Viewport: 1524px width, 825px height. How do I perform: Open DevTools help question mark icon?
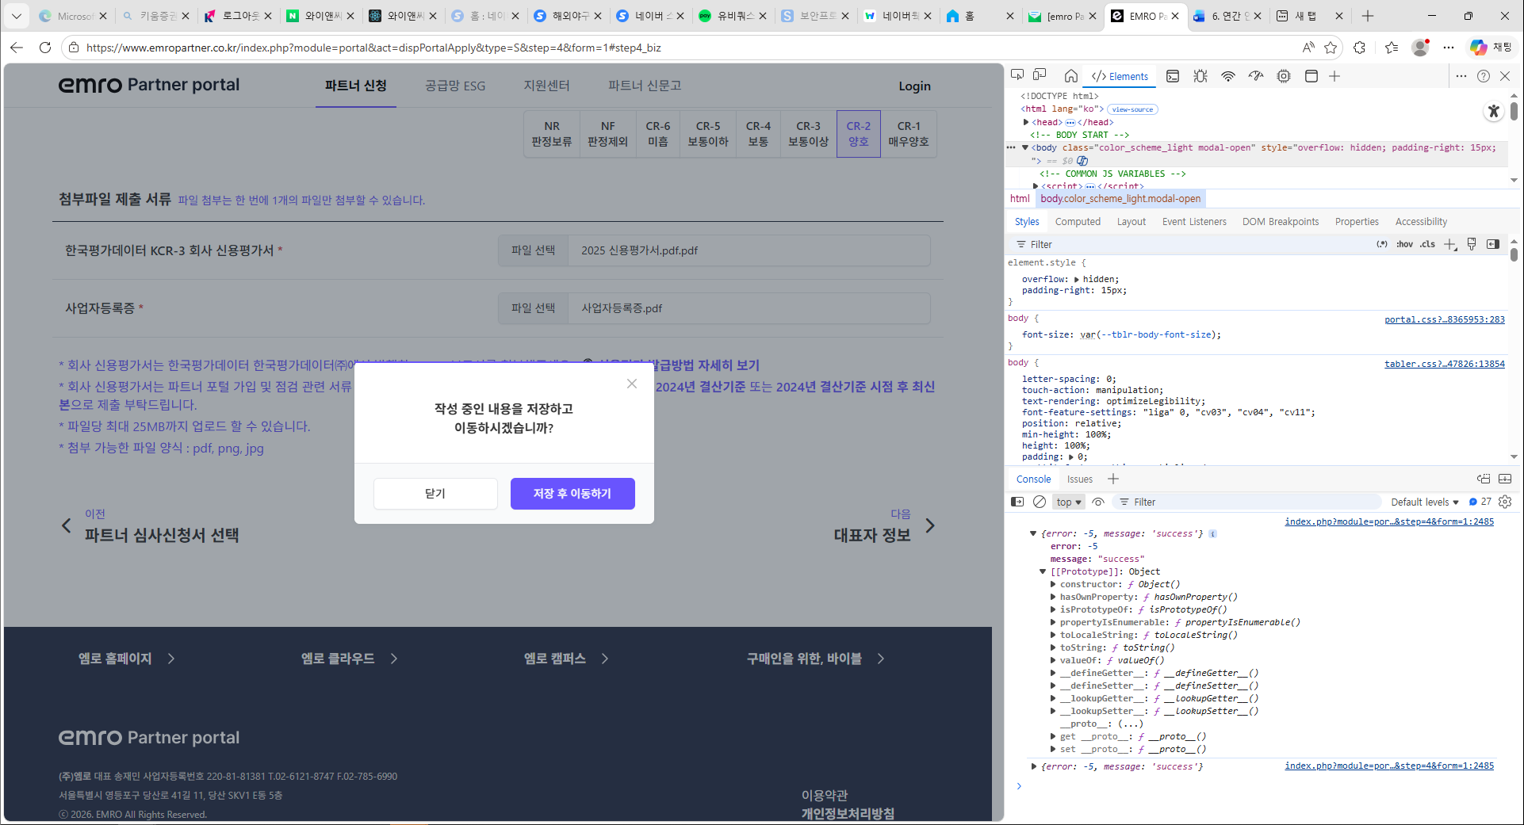1484,76
